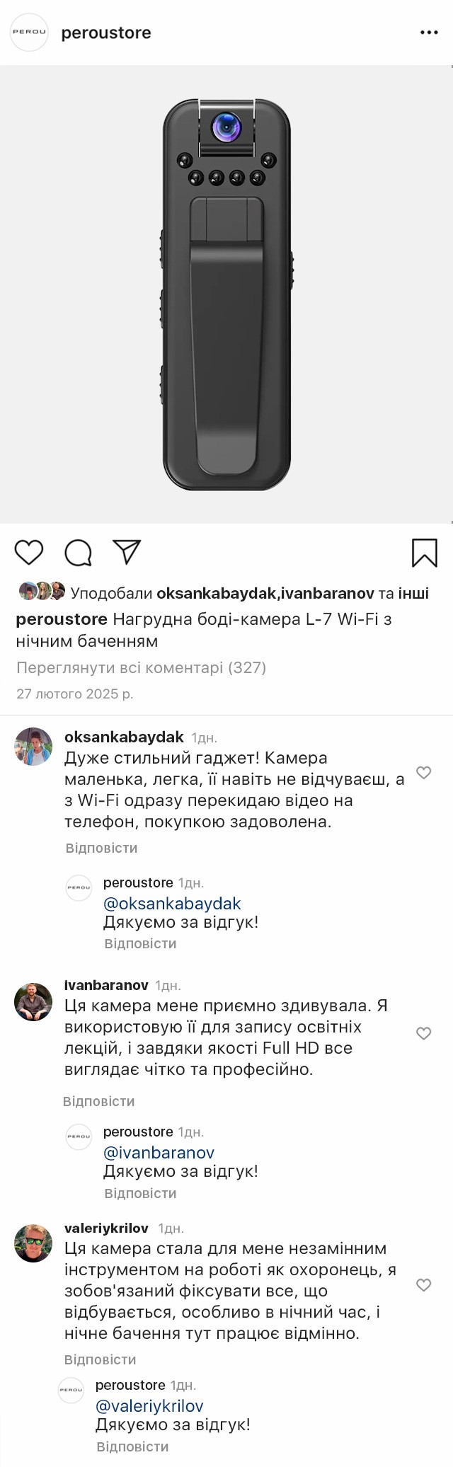
Task: Like ivanbaranov's comment
Action: click(x=423, y=1033)
